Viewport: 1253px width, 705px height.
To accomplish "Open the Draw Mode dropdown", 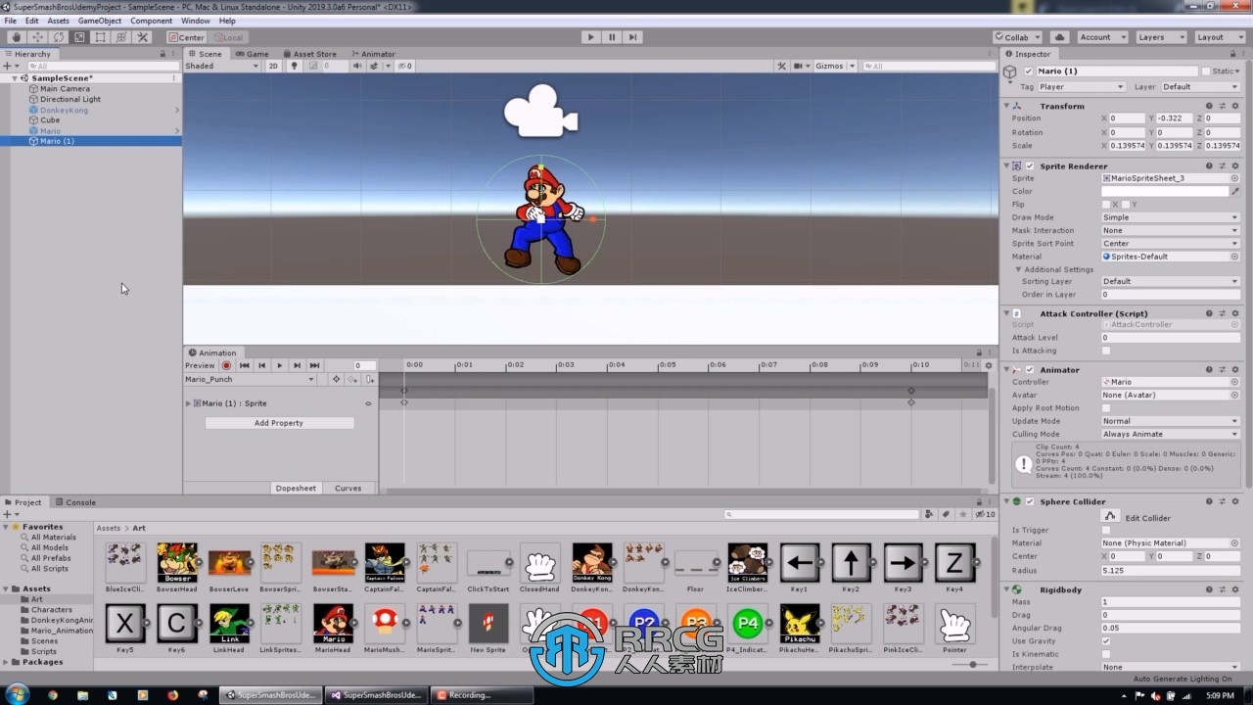I will [1170, 217].
